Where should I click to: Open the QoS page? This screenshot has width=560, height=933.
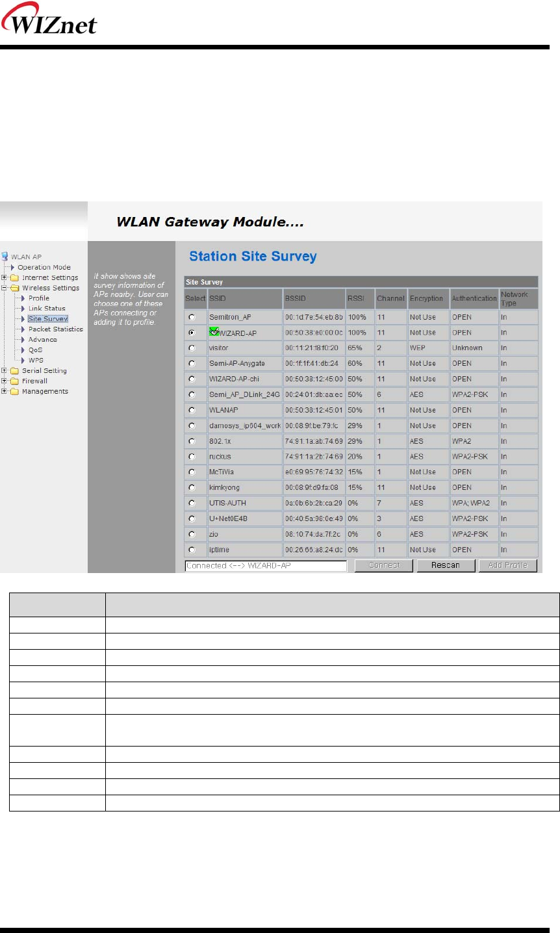click(36, 350)
